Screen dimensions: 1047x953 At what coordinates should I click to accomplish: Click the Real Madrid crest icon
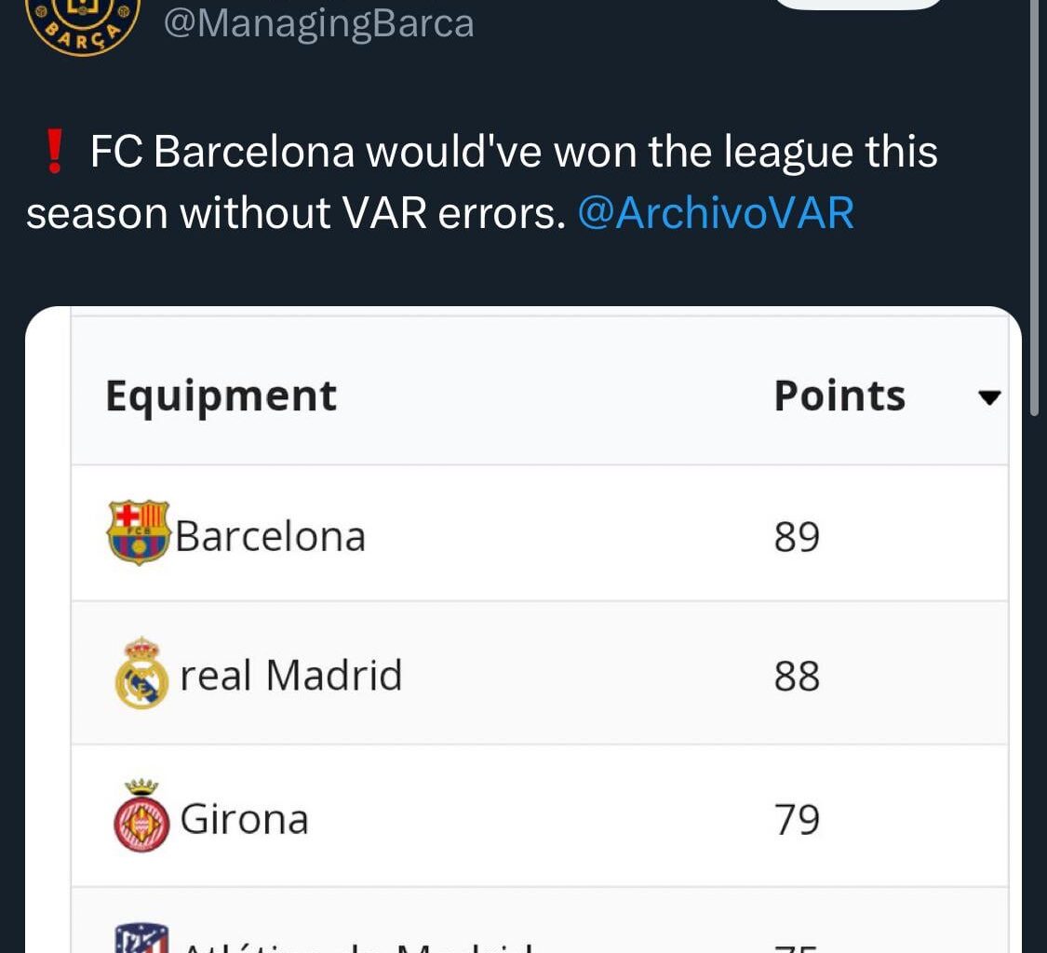(141, 674)
